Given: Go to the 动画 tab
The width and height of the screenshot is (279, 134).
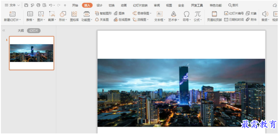Looking at the screenshot, I should point(124,5).
